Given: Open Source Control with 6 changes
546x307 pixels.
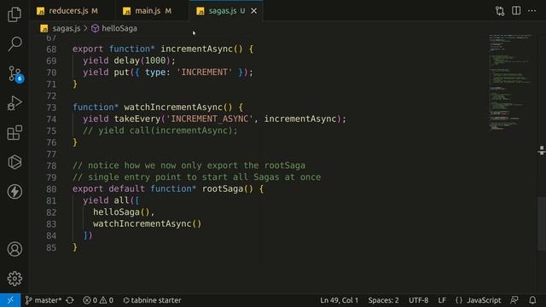Looking at the screenshot, I should click(15, 74).
